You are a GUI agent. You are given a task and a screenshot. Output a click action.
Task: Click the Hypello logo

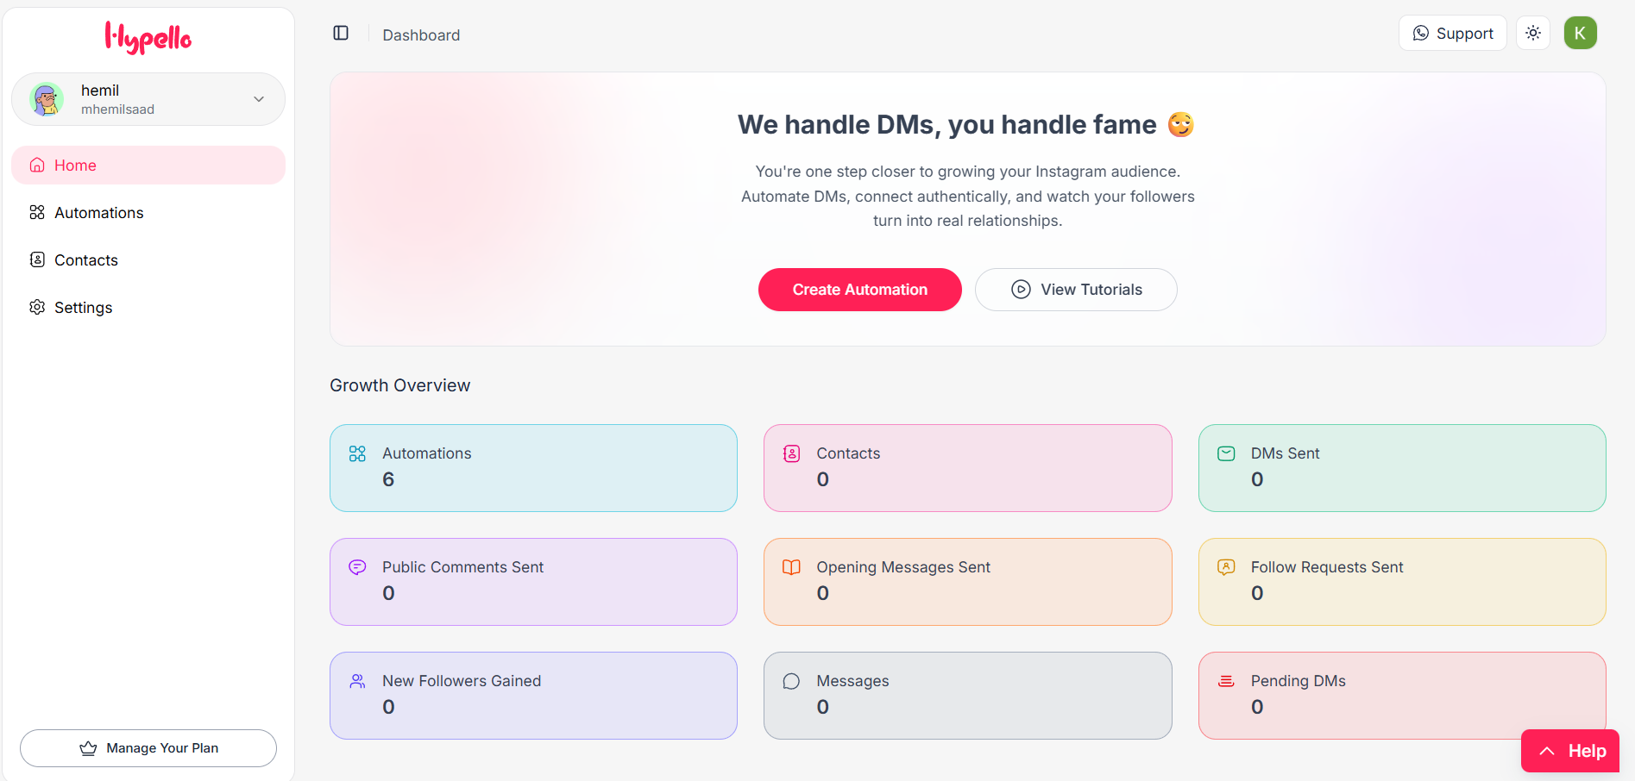pyautogui.click(x=148, y=38)
